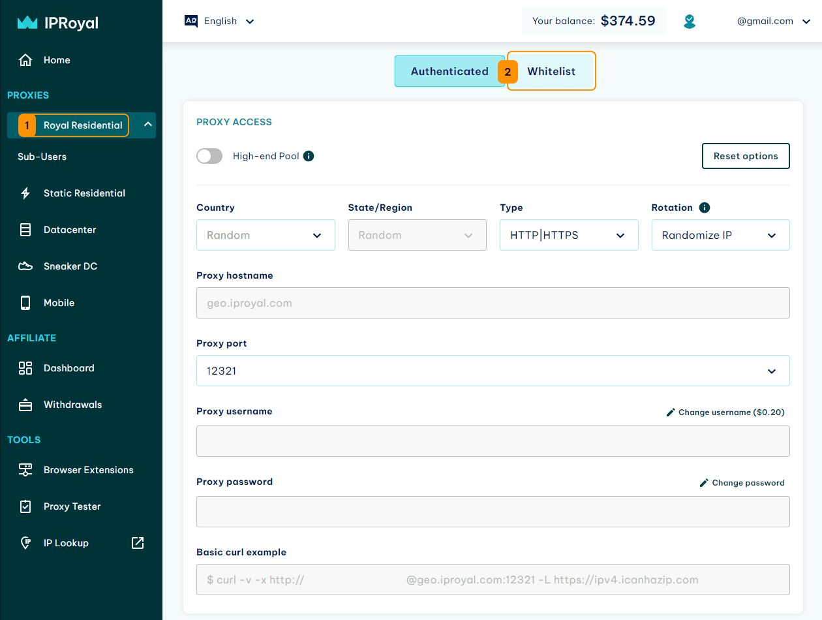The width and height of the screenshot is (822, 620).
Task: Open the Type dropdown showing HTTP|HTTPS
Action: click(569, 235)
